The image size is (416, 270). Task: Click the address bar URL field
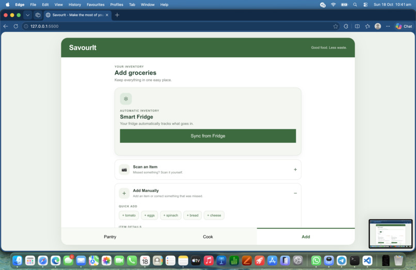coord(181,26)
